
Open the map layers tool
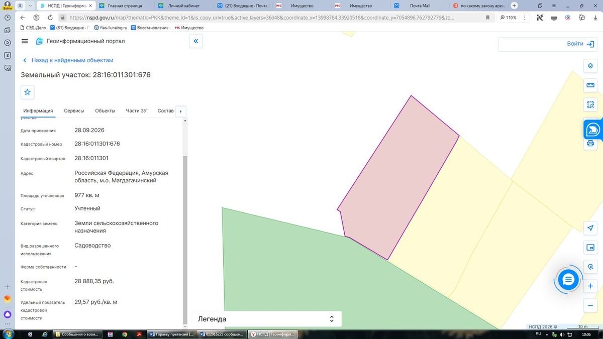tap(590, 66)
